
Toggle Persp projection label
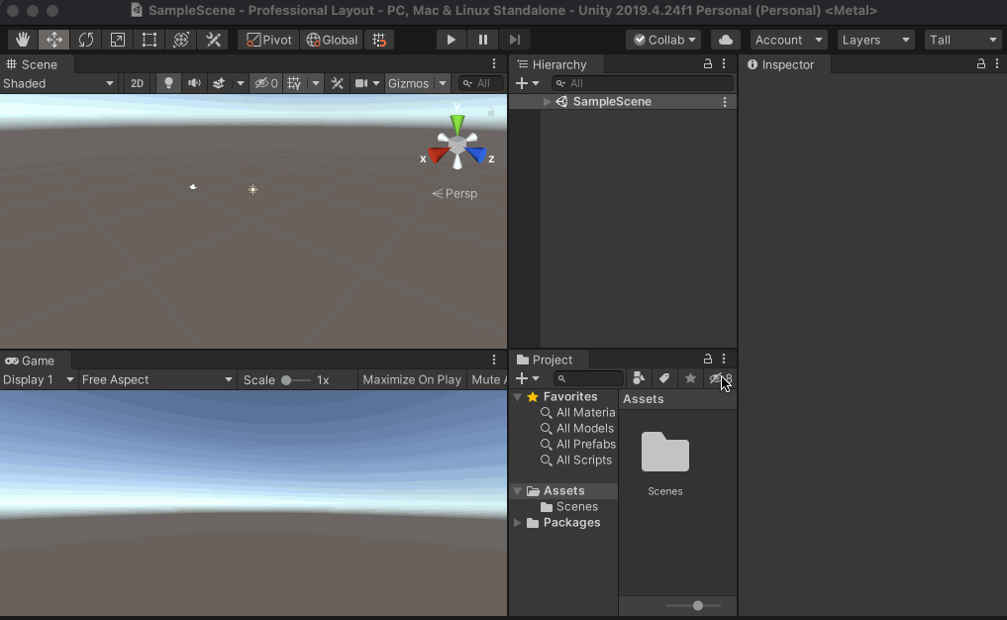point(454,193)
